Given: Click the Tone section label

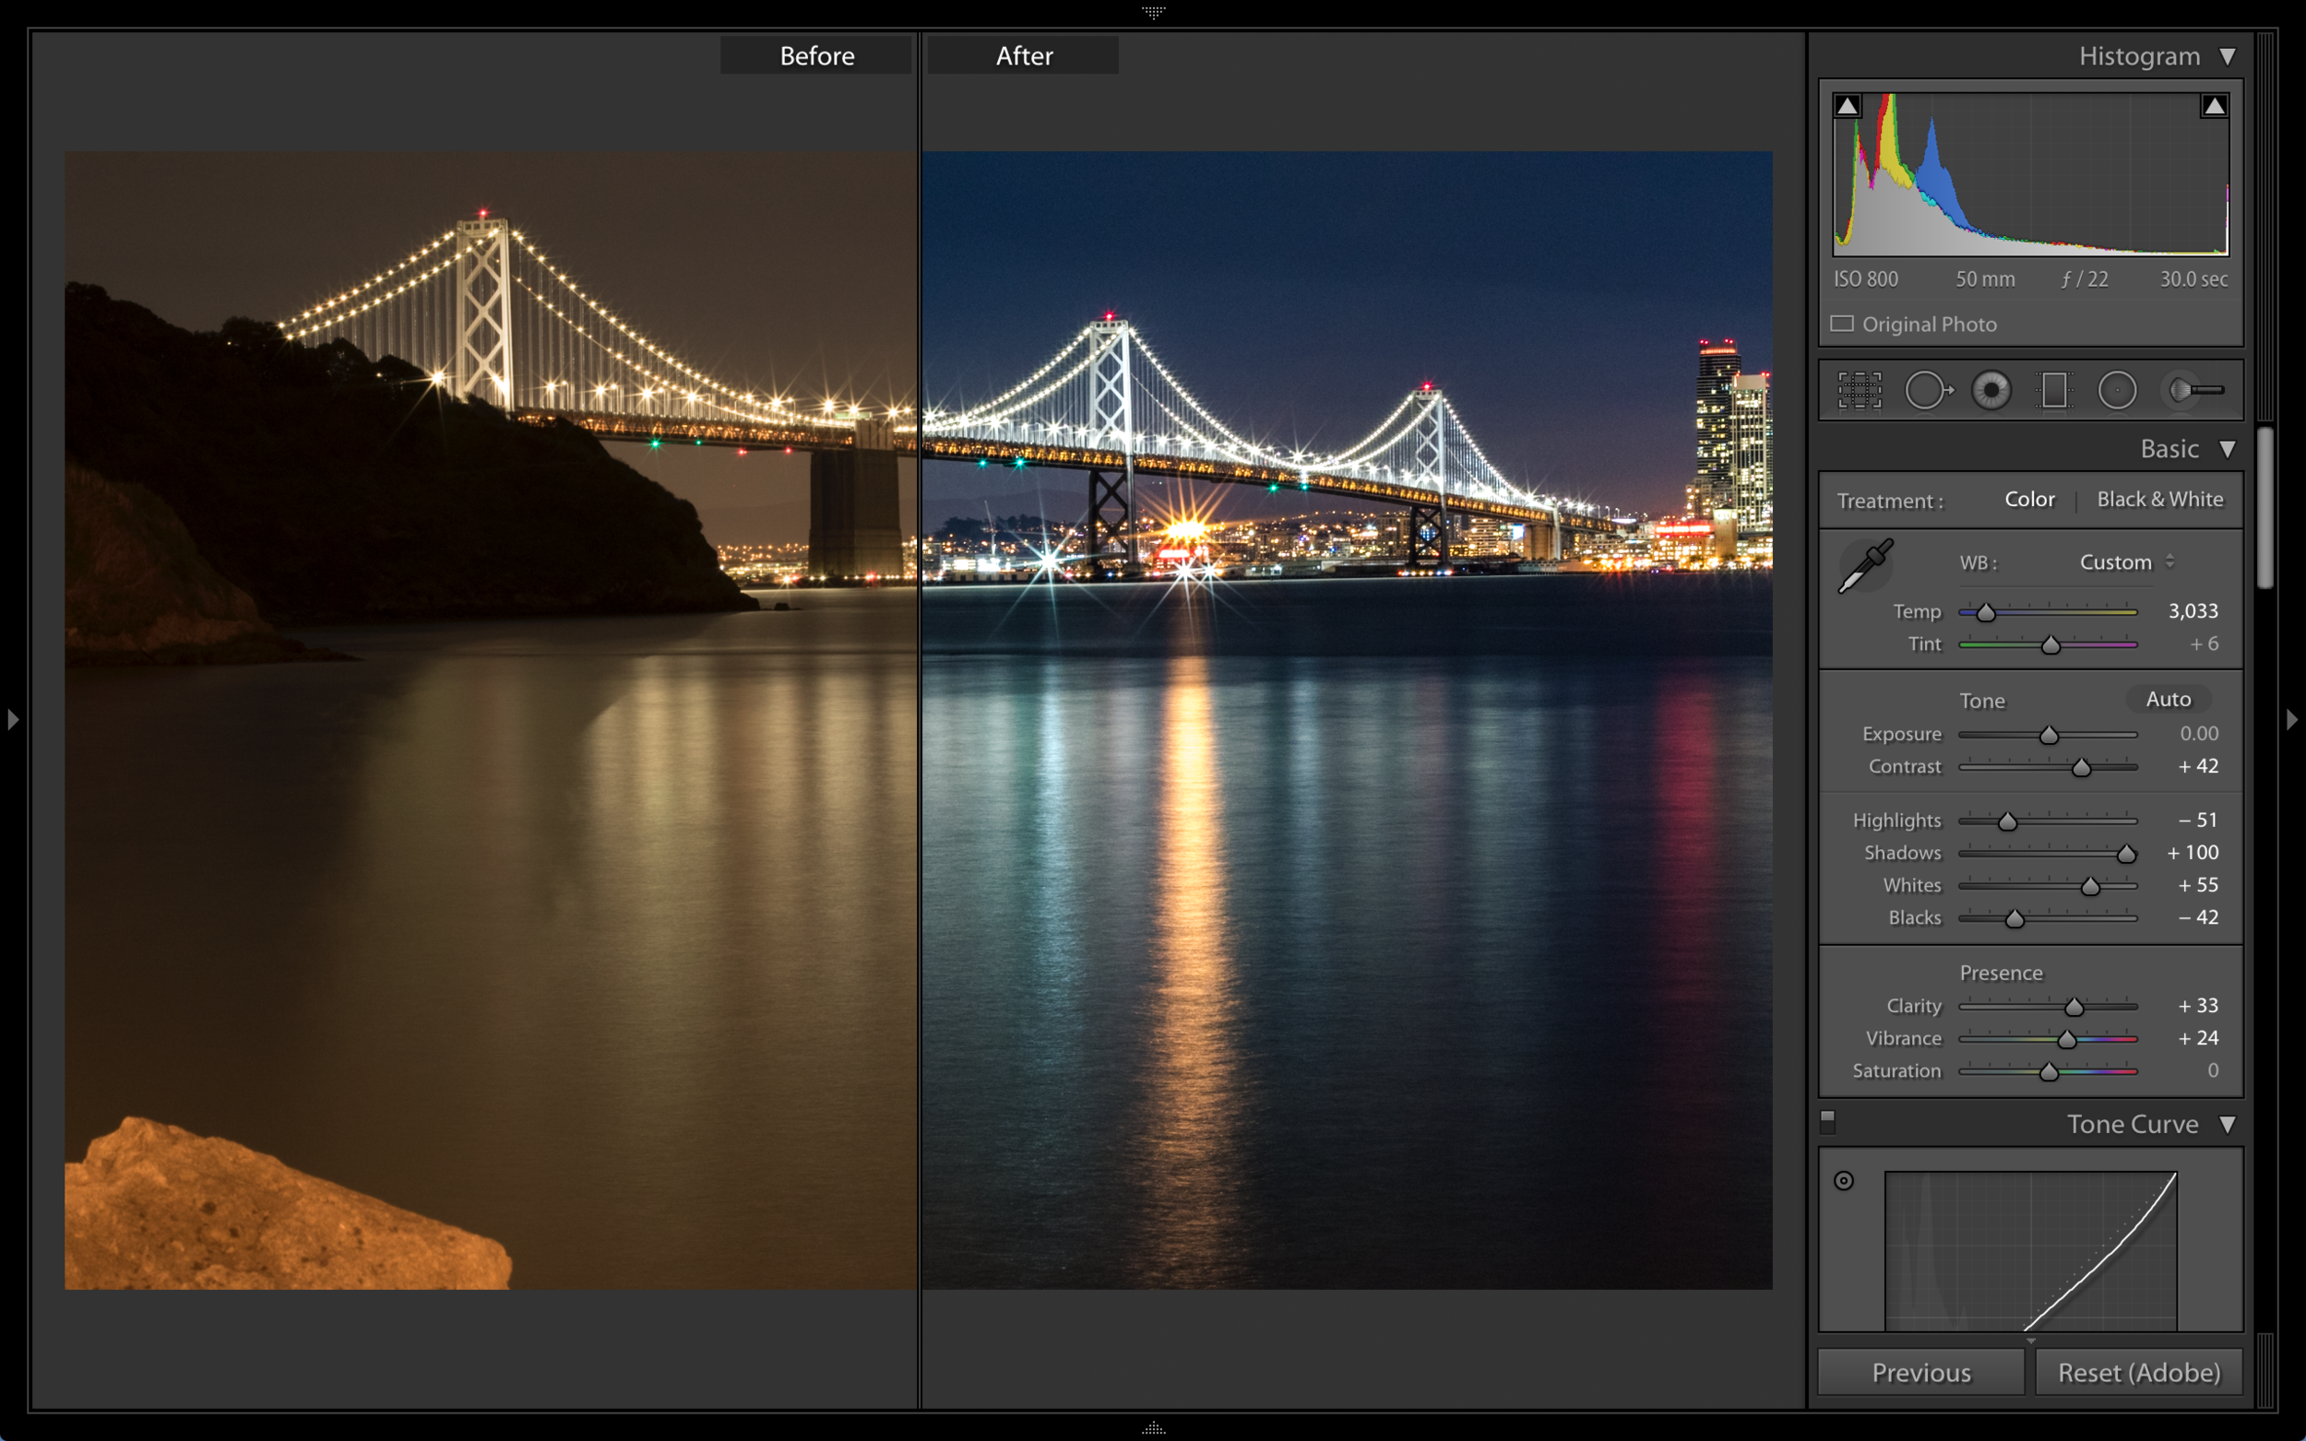Looking at the screenshot, I should pos(1982,702).
